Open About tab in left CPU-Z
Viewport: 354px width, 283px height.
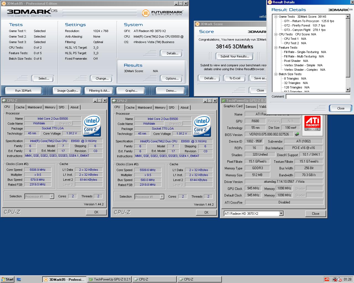(74, 107)
